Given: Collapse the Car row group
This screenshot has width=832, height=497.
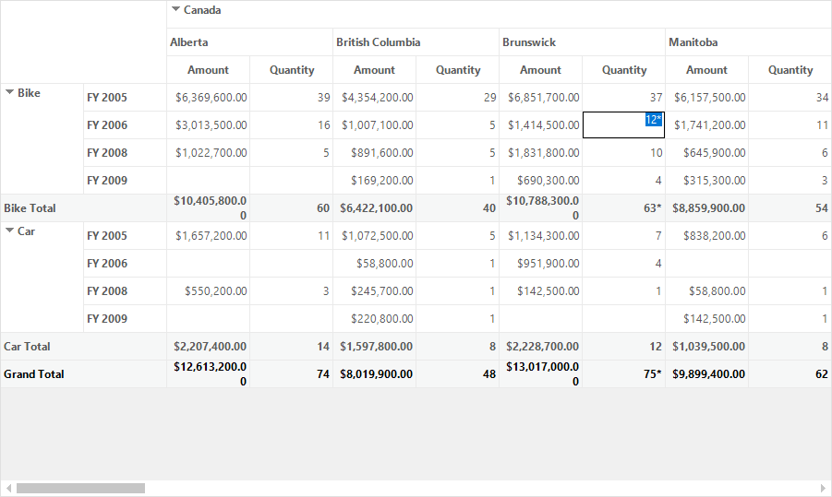Looking at the screenshot, I should 9,231.
